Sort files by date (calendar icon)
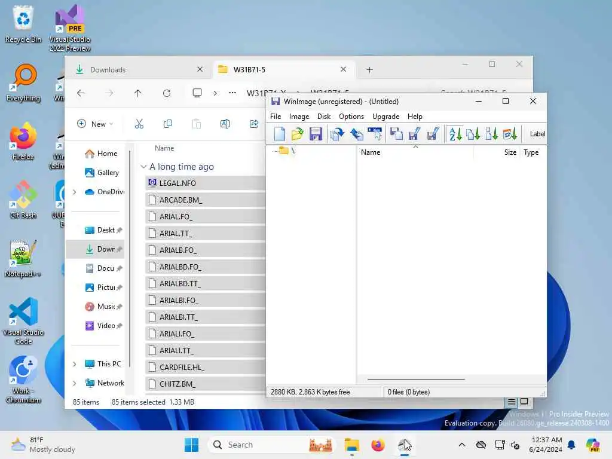The width and height of the screenshot is (612, 459). point(510,134)
